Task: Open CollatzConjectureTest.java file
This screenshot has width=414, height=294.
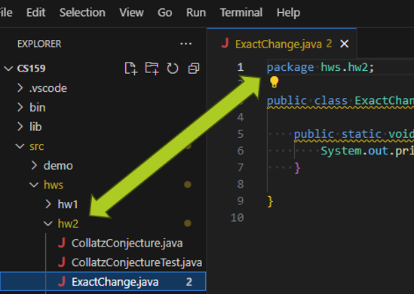Action: click(136, 262)
